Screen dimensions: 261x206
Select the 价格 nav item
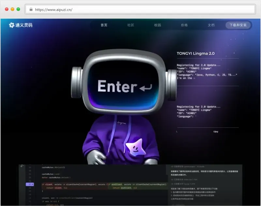coord(184,25)
